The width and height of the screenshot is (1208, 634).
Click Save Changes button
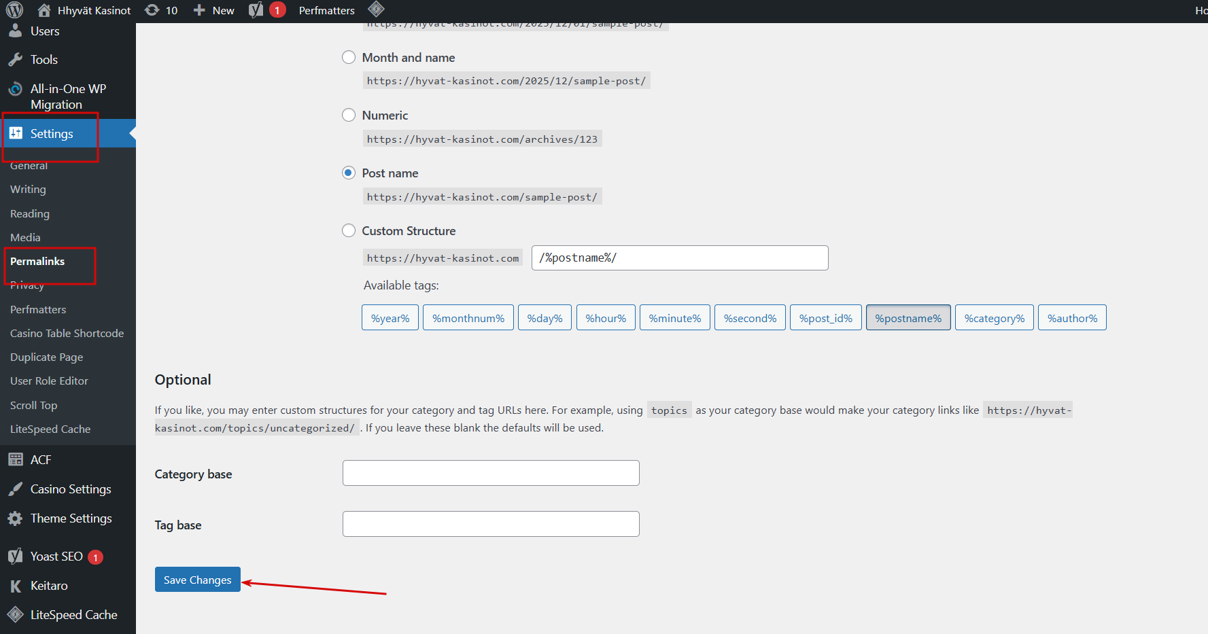click(x=198, y=580)
